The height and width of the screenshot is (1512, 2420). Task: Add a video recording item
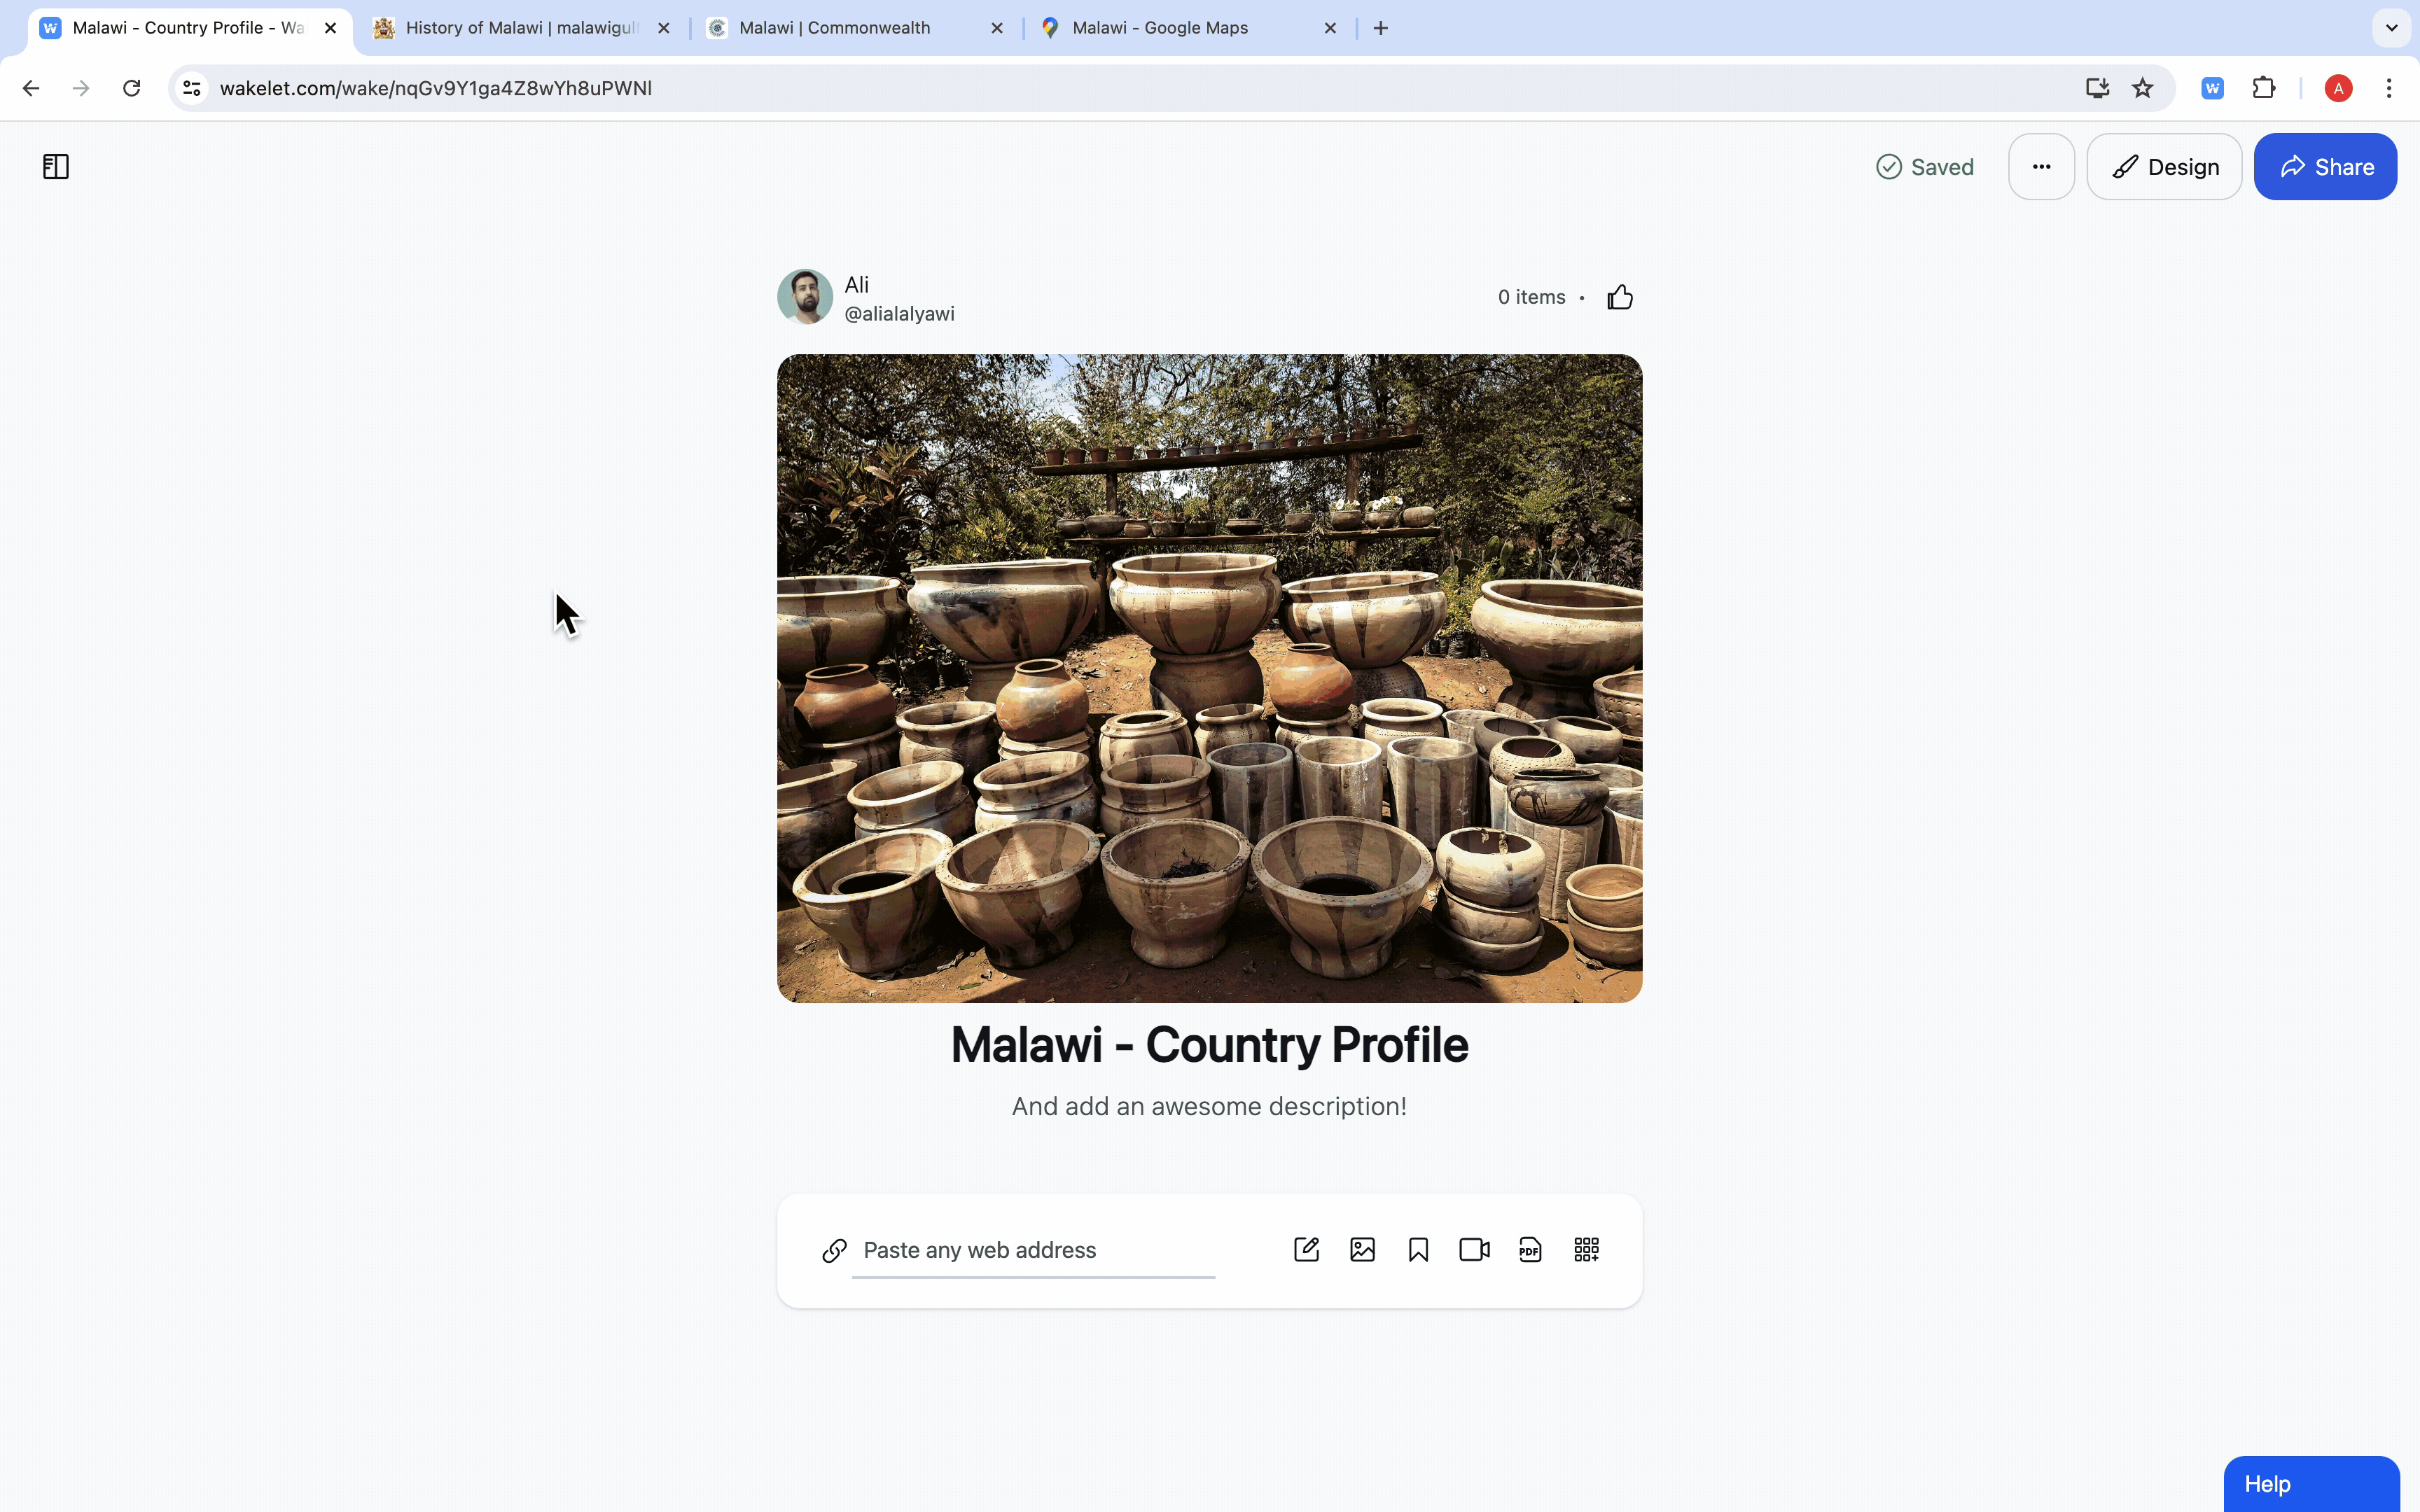click(x=1474, y=1250)
